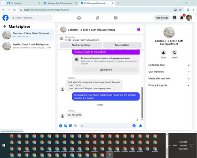
Task: Choose a GIF icon in composer
Action: (75, 126)
